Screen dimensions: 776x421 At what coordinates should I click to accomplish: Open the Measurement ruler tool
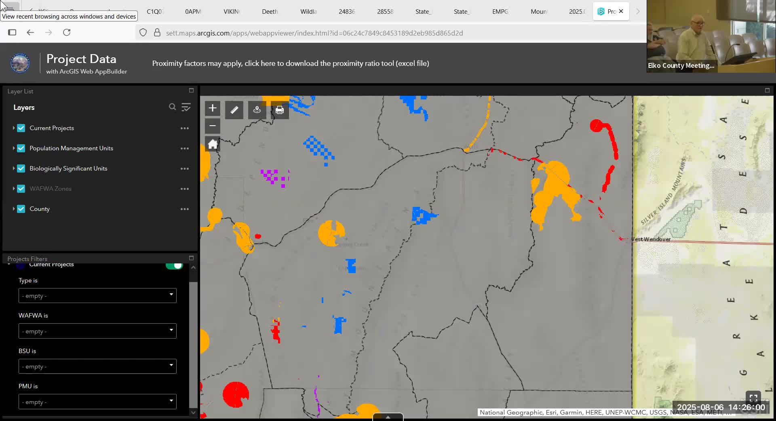tap(234, 110)
